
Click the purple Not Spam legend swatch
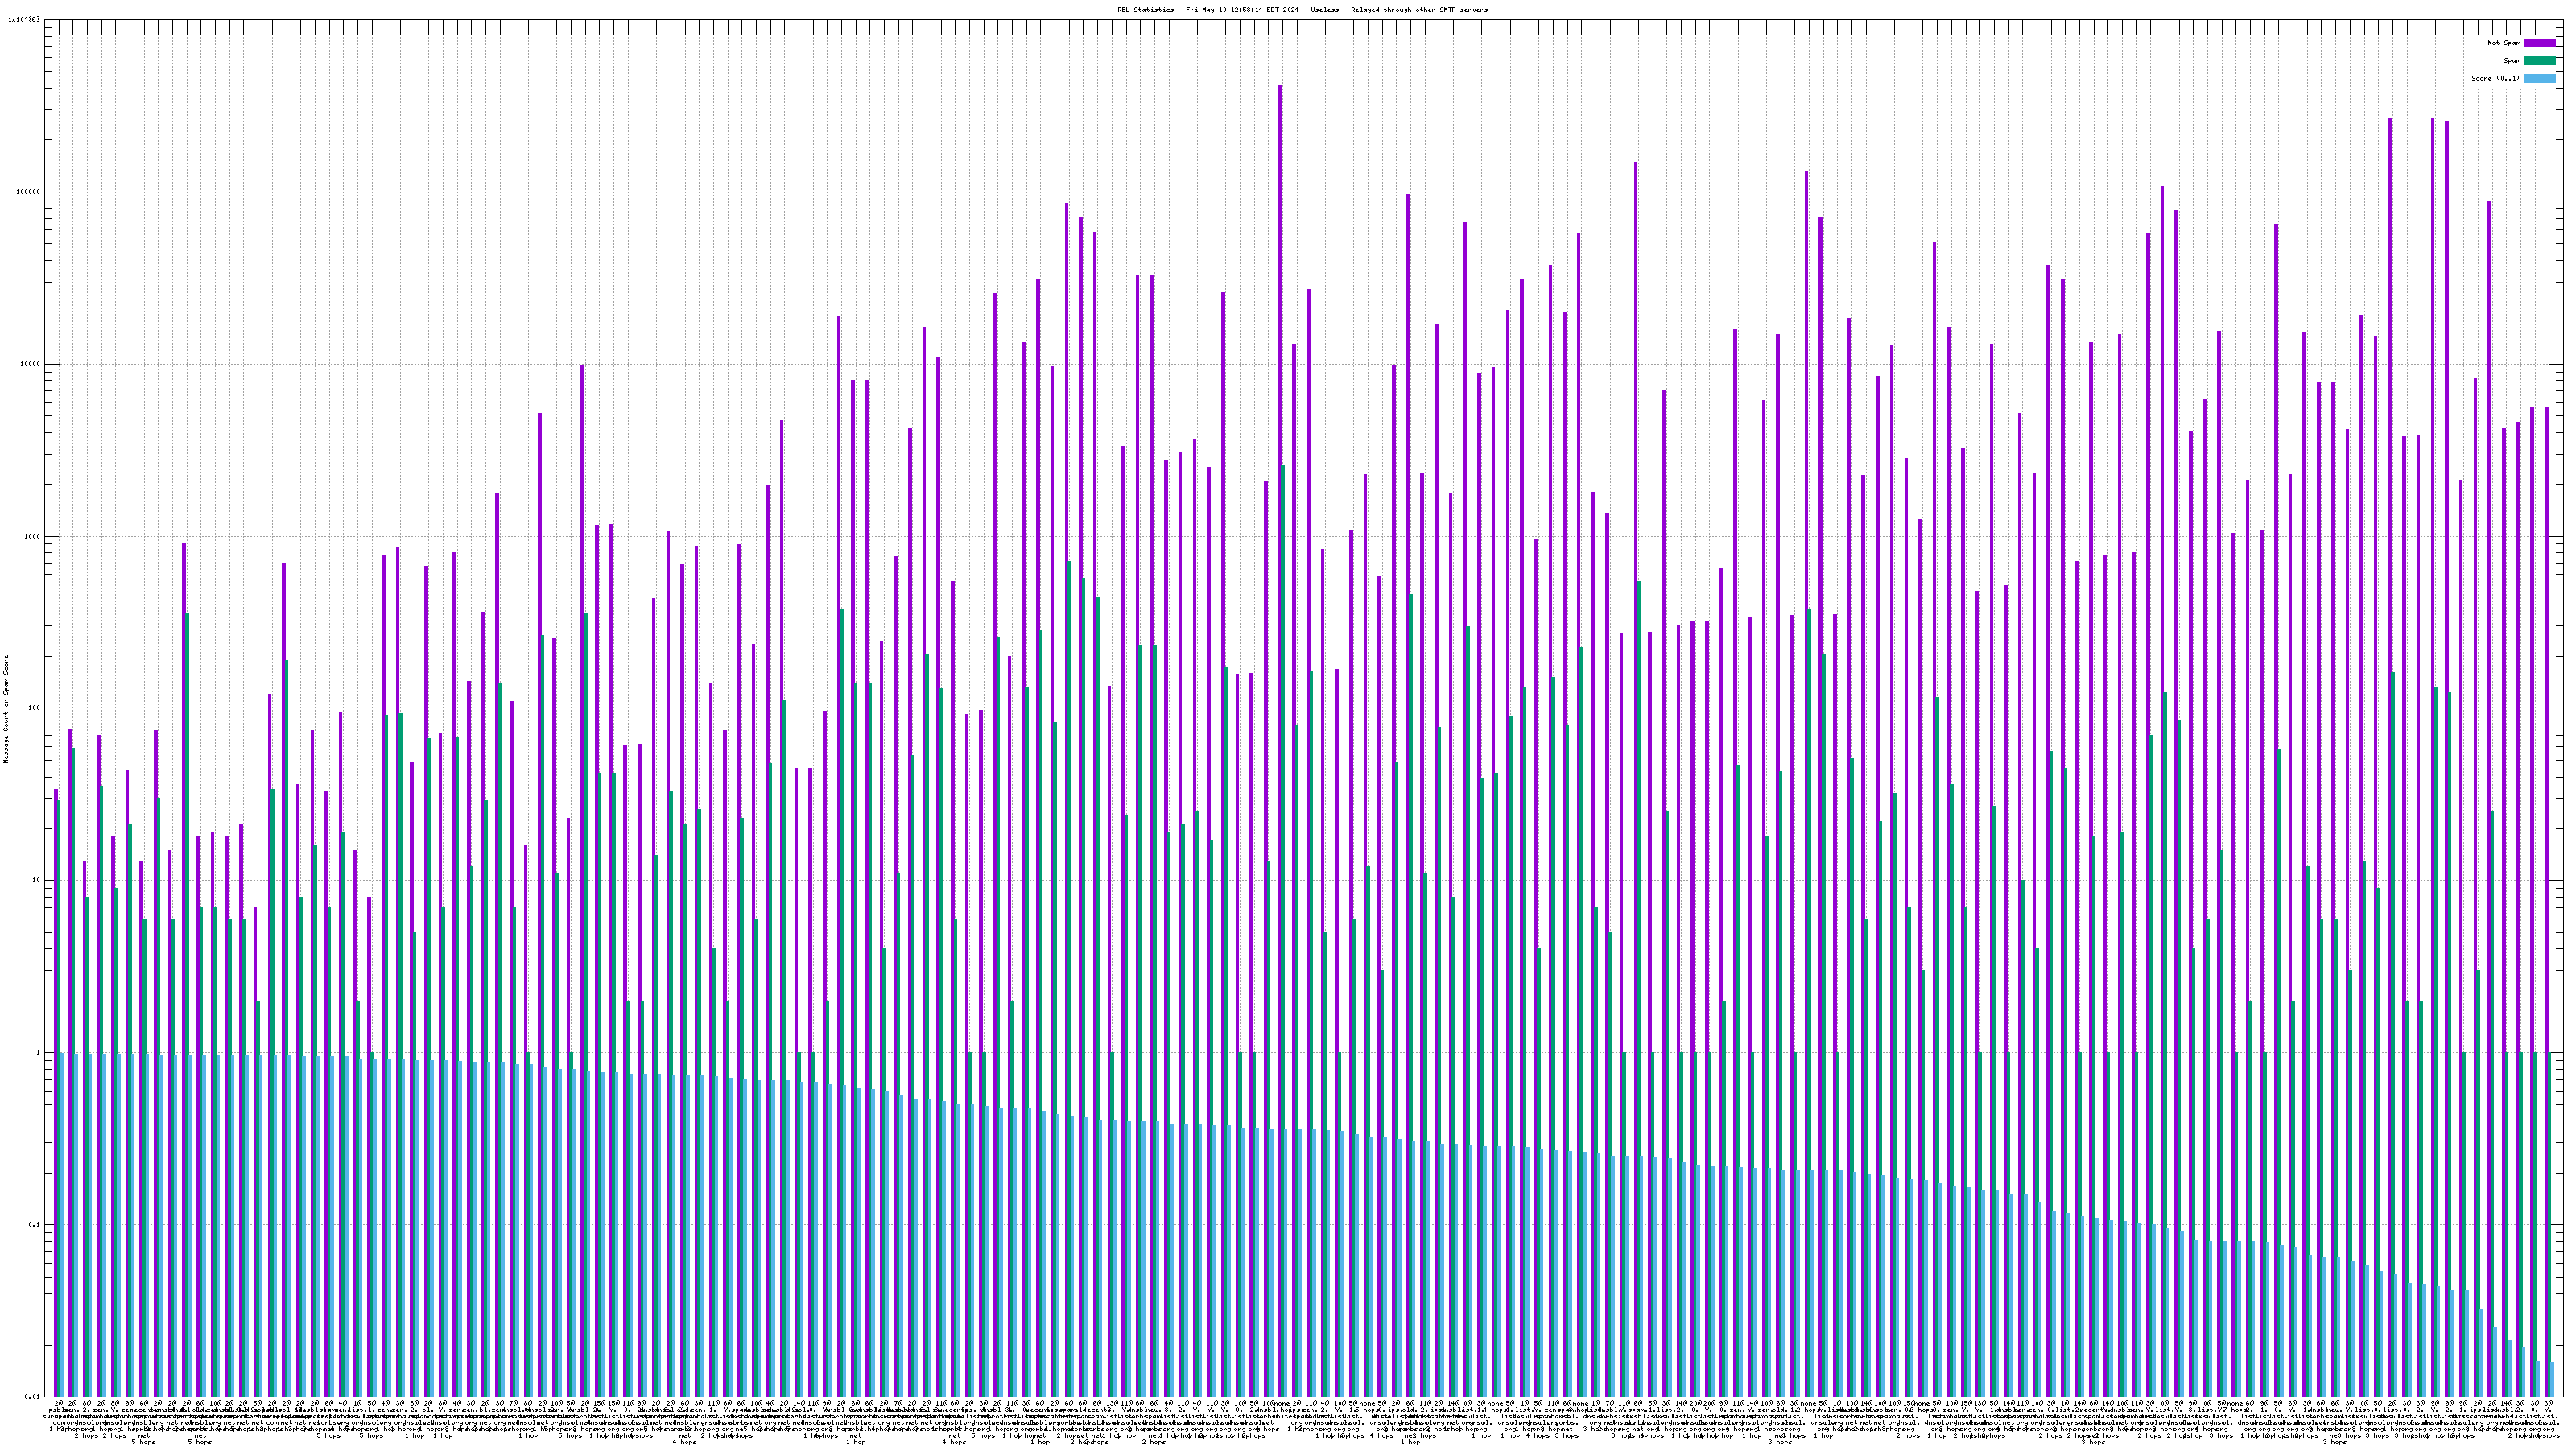2539,43
